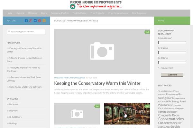This screenshot has height=128, width=193.
Task: Click the MORE green header
Action: 172,21
